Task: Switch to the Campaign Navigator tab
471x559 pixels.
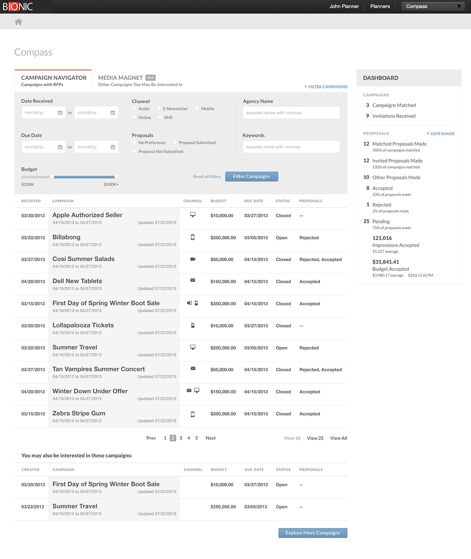Action: coord(53,81)
